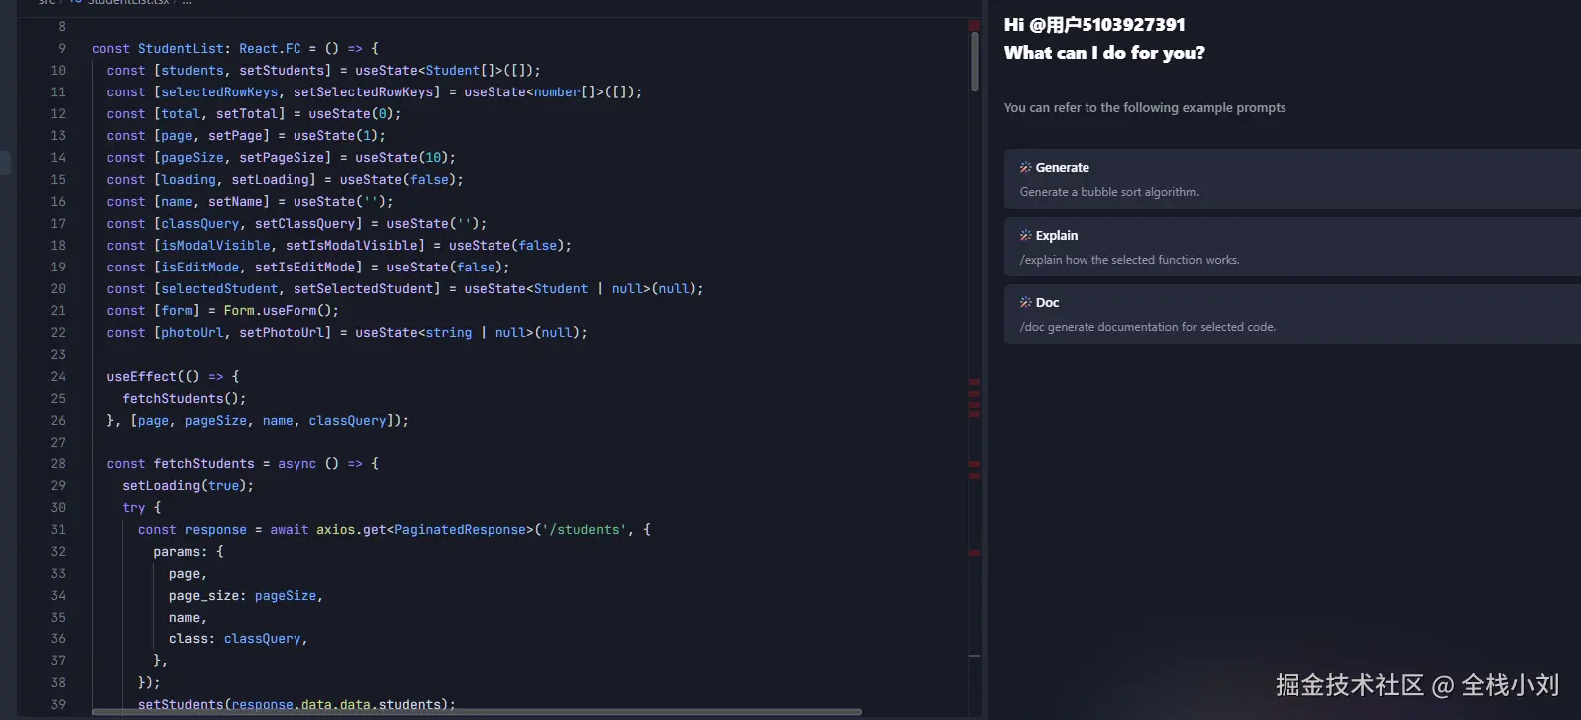Click 'useEffect' on line 24
The width and height of the screenshot is (1581, 720).
pos(142,376)
